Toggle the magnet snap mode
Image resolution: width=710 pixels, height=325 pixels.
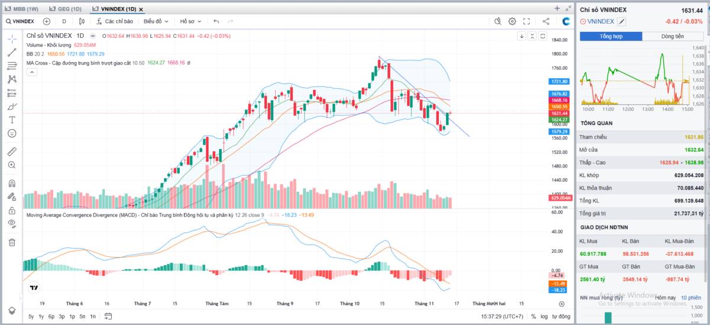(x=12, y=183)
